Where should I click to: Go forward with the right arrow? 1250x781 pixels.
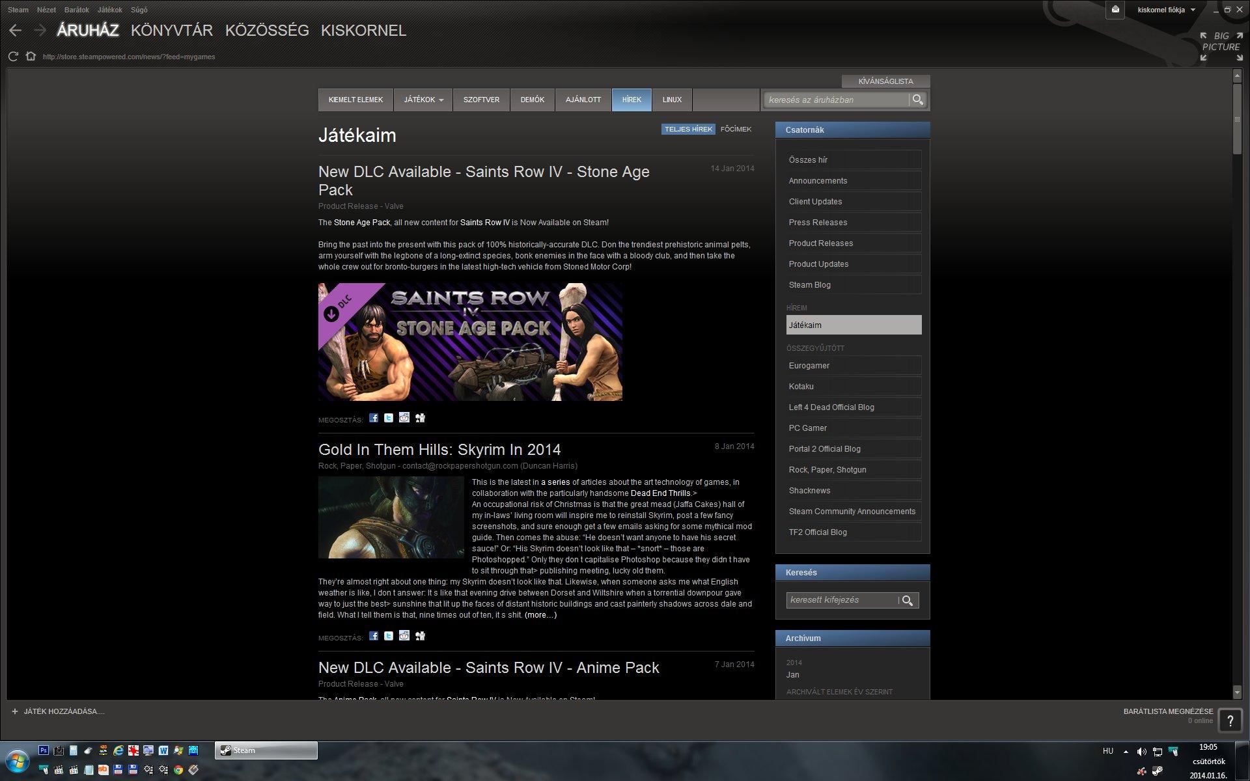(x=40, y=30)
